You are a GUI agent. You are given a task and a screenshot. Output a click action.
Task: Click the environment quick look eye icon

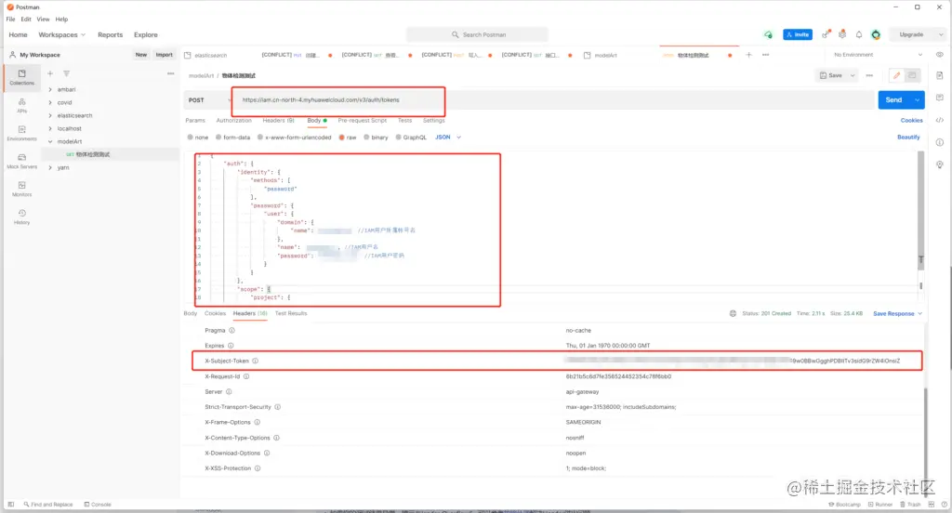pyautogui.click(x=940, y=55)
